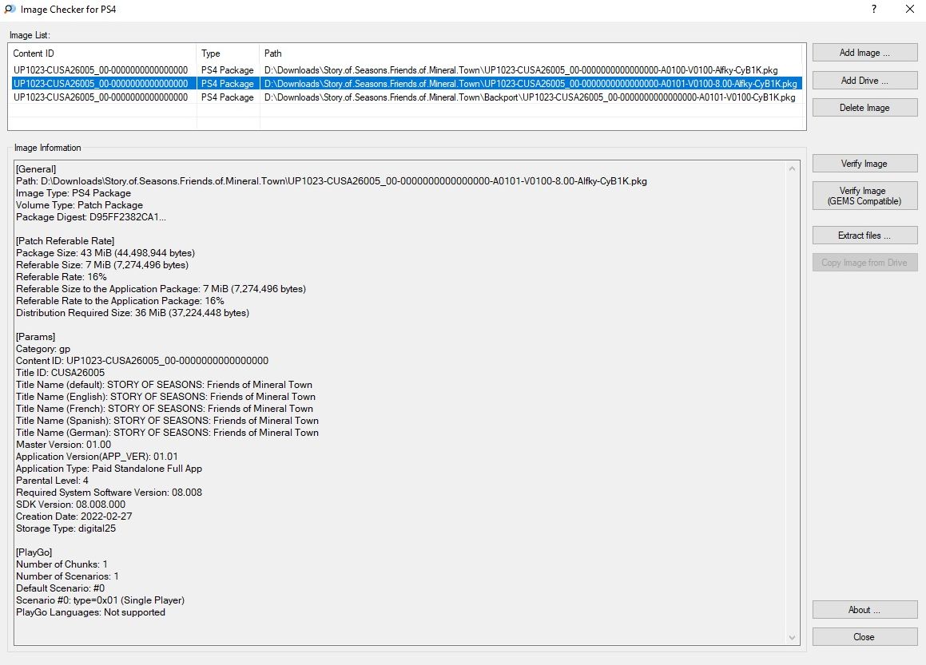Image resolution: width=926 pixels, height=665 pixels.
Task: Click the [PlayGo] heading
Action: (x=34, y=552)
